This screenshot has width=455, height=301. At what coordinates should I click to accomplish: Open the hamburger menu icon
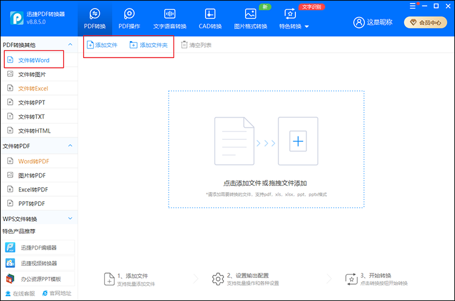pos(413,6)
